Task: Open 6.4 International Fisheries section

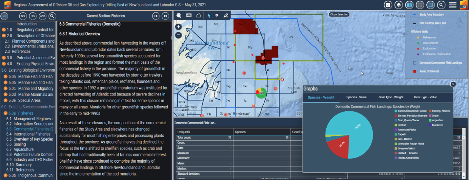Action: coord(32,134)
